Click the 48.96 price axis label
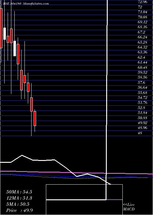This screenshot has height=215, width=153. [x=143, y=128]
